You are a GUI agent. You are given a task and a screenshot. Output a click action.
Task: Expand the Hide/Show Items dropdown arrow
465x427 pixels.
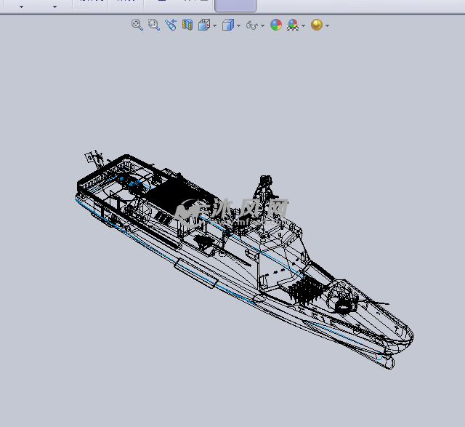coord(262,26)
